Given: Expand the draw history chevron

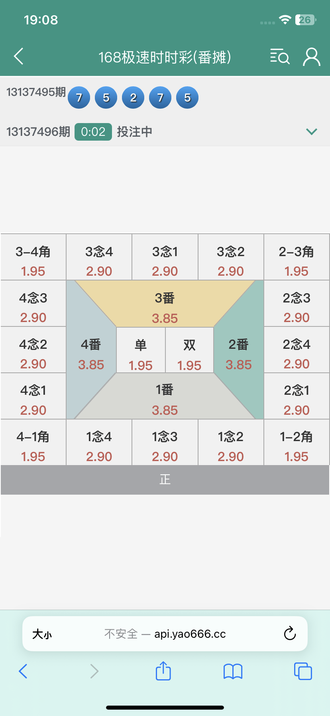Looking at the screenshot, I should (x=311, y=131).
